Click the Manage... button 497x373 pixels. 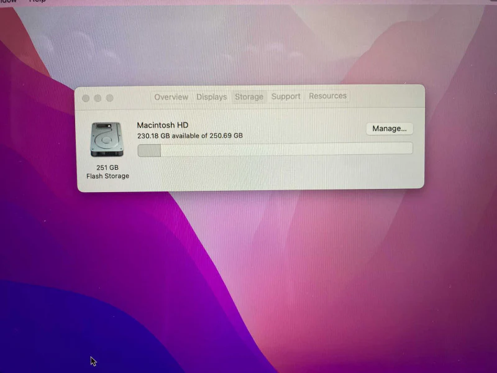tap(390, 129)
